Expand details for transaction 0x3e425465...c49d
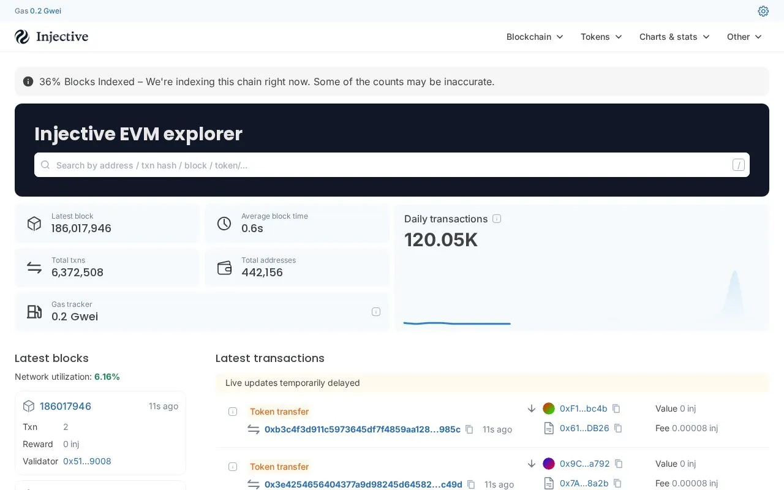Image resolution: width=784 pixels, height=490 pixels. pyautogui.click(x=233, y=467)
